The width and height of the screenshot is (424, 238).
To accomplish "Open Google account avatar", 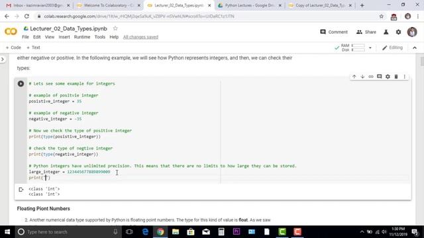I will click(412, 32).
